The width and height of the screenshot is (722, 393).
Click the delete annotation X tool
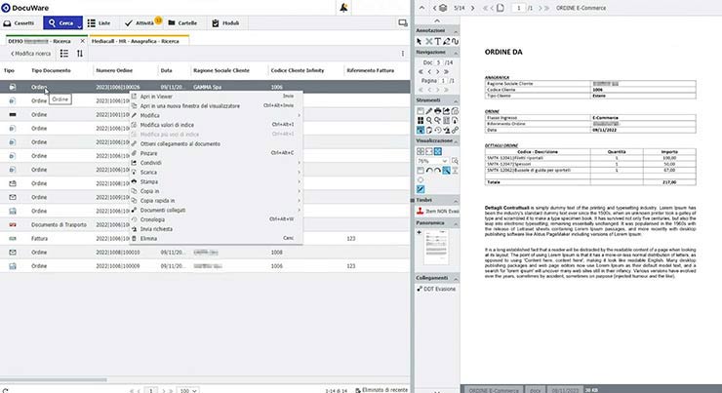pos(428,42)
